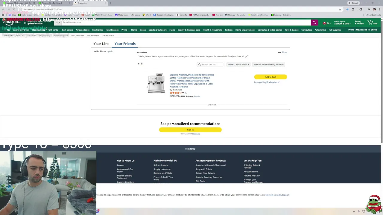Open the shopping cart icon

click(x=373, y=23)
